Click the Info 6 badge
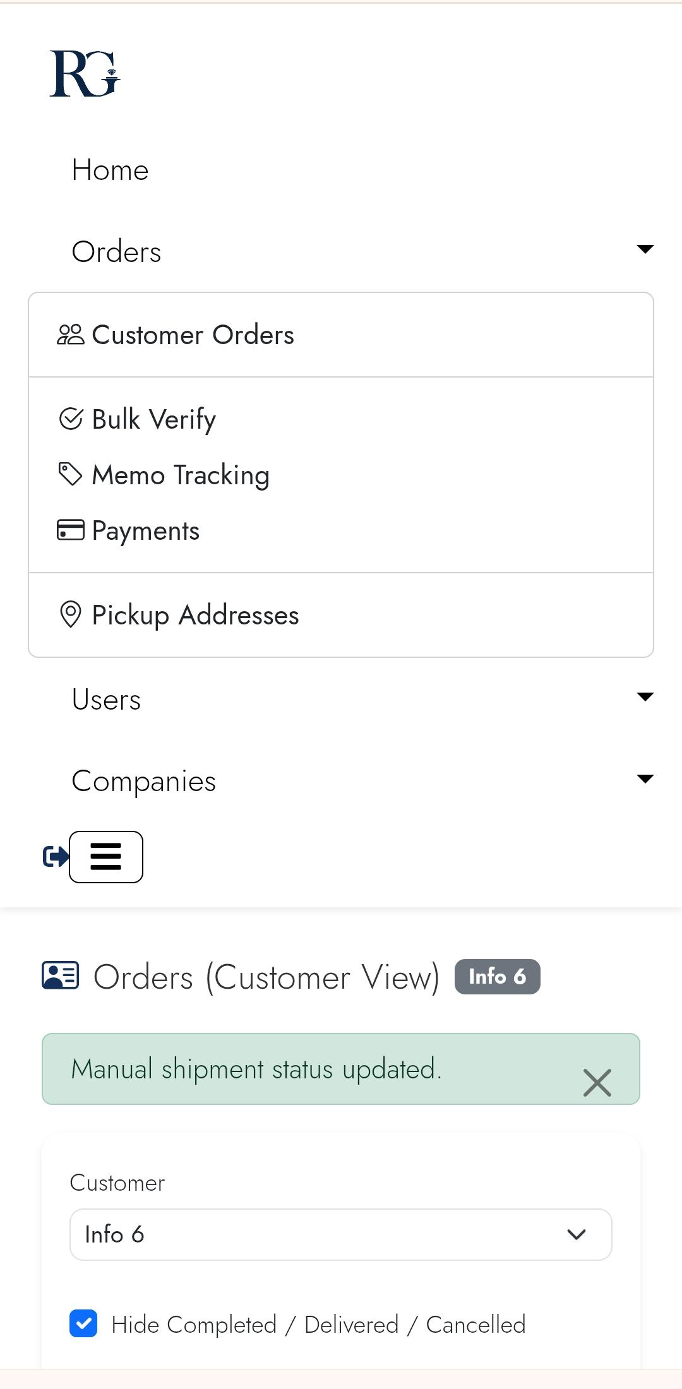The width and height of the screenshot is (682, 1389). (497, 976)
